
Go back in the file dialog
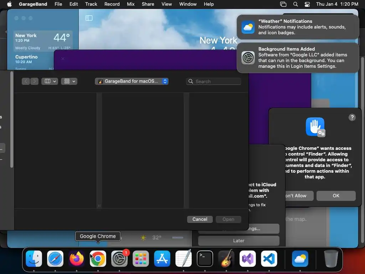pyautogui.click(x=26, y=81)
